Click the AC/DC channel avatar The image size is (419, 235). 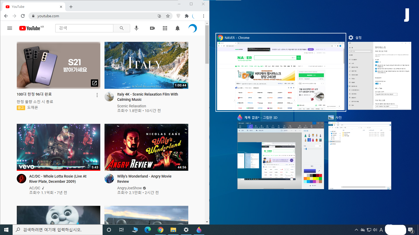coord(21,179)
